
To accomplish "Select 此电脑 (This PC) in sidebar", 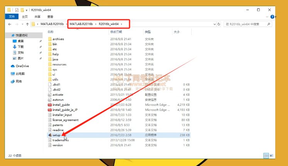I will pos(20,73).
